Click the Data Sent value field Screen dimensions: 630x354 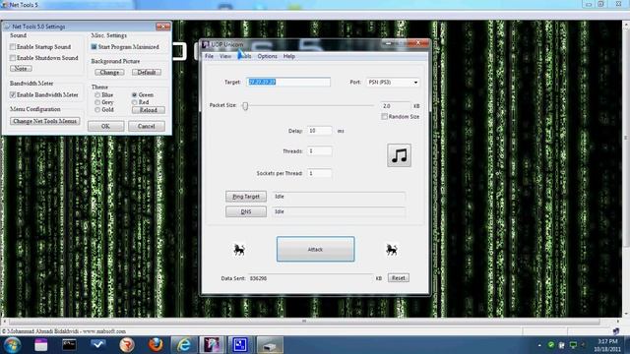[311, 278]
